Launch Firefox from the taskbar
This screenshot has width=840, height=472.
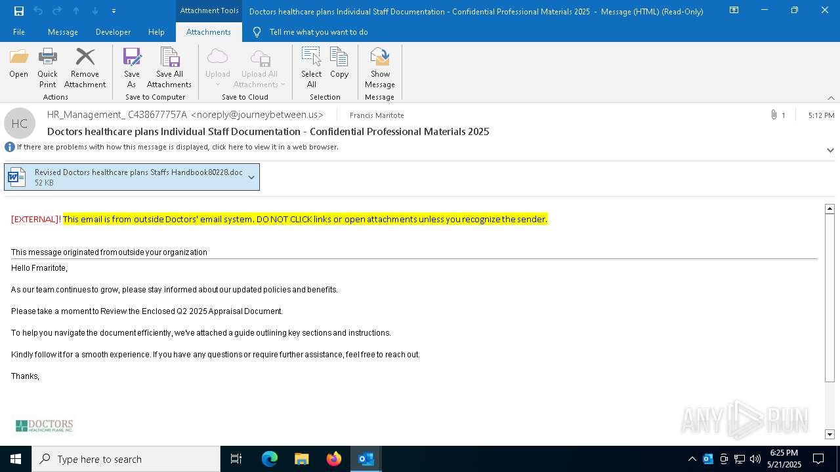(x=334, y=459)
